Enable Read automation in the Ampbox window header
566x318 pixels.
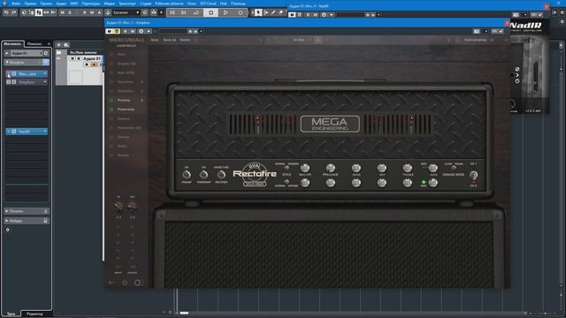(126, 32)
